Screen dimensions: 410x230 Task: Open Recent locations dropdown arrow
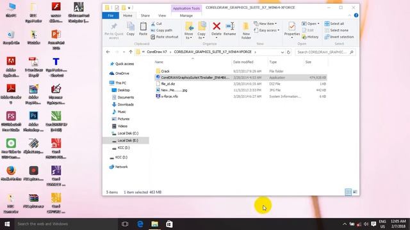point(124,52)
